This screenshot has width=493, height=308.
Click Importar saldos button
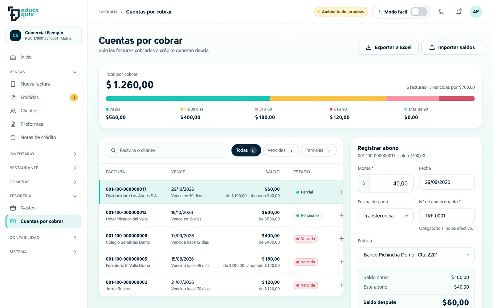pyautogui.click(x=452, y=47)
